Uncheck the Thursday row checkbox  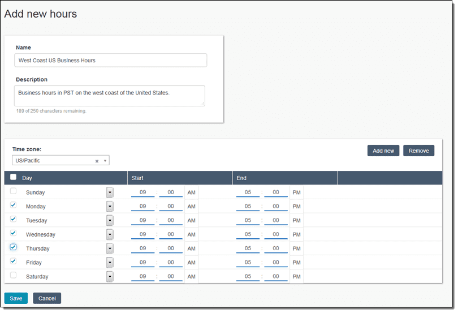14,247
